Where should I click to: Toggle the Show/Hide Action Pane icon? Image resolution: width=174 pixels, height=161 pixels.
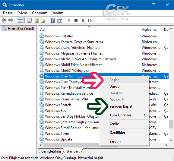tap(60, 21)
